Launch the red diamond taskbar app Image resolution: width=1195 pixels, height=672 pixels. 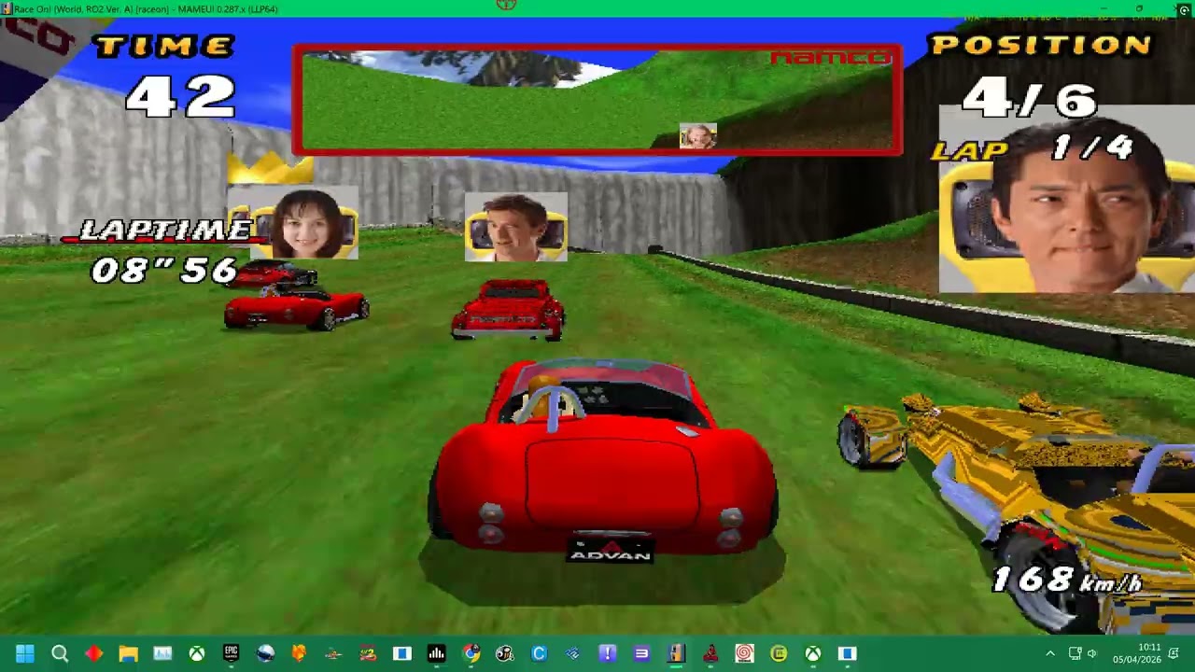click(94, 653)
